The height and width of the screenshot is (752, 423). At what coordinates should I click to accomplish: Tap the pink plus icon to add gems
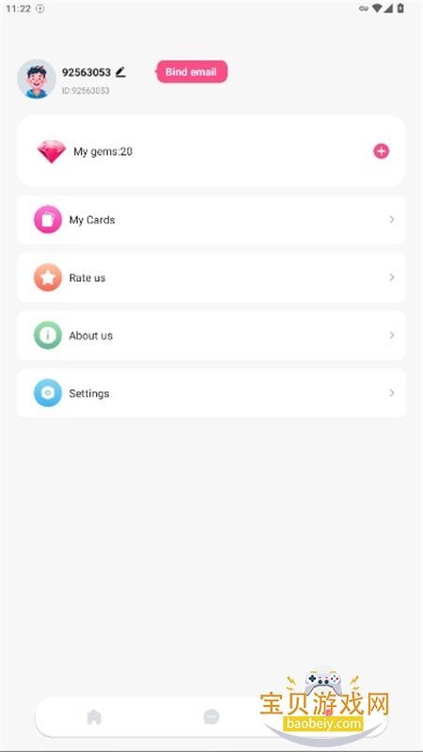pyautogui.click(x=382, y=151)
